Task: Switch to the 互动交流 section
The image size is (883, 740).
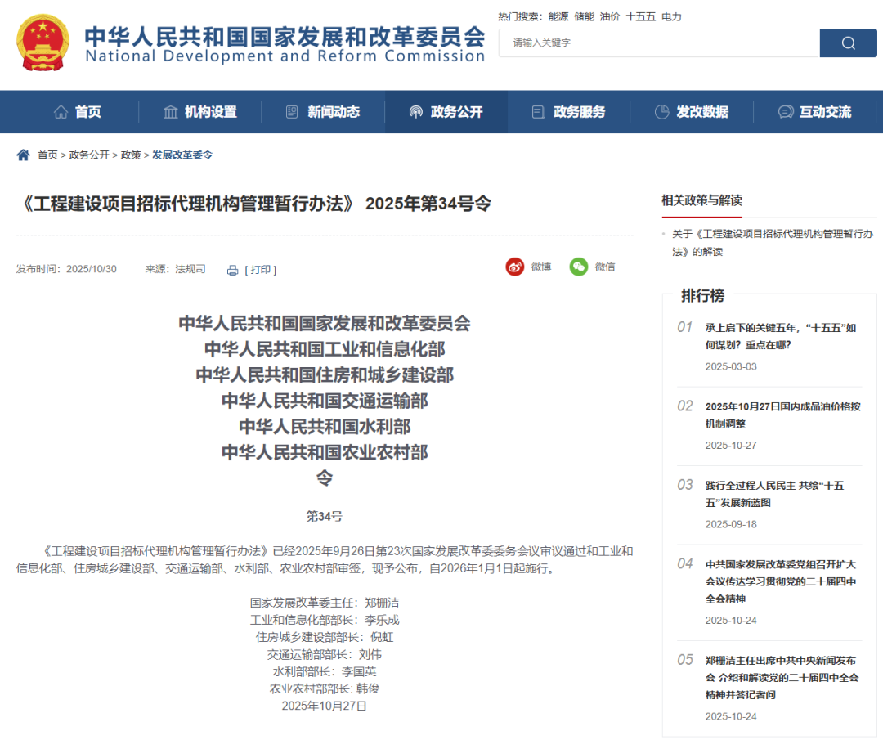Action: point(826,111)
